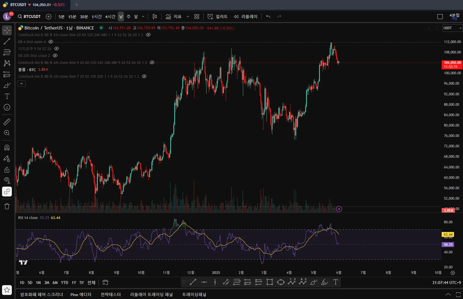463x299 pixels.
Task: Collapse the indicator legend with the caret button
Action: (22, 84)
